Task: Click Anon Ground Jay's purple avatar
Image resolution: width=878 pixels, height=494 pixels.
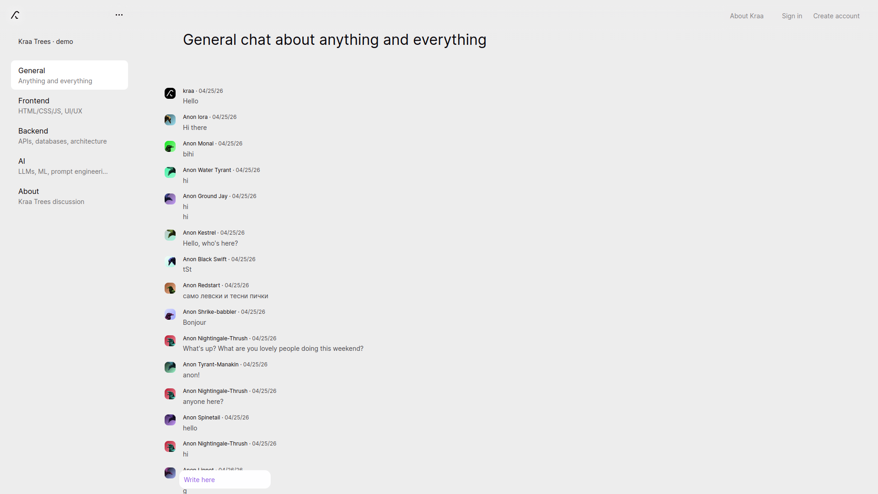Action: 170,199
